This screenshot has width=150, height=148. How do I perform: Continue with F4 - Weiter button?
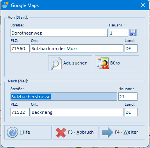pyautogui.click(x=122, y=132)
